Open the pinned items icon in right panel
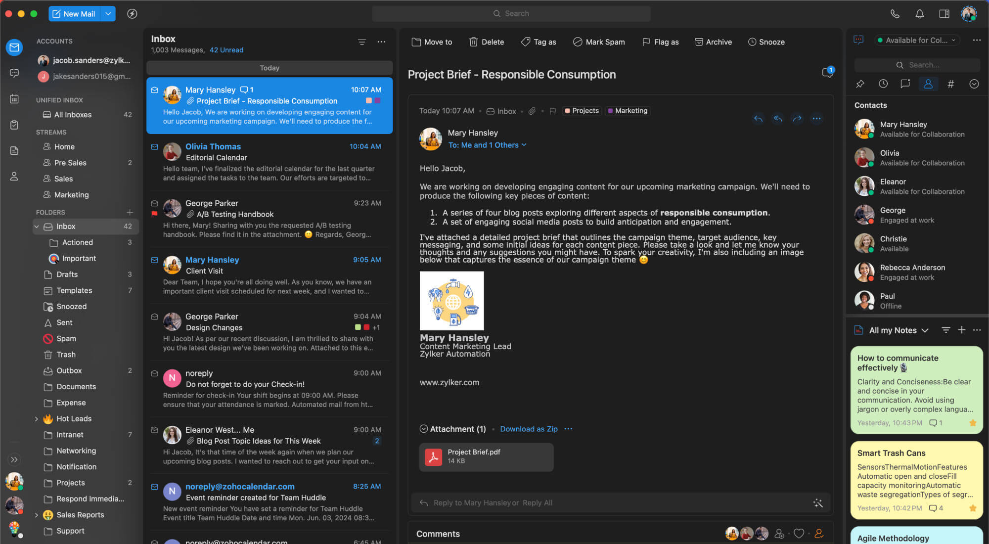 coord(860,84)
